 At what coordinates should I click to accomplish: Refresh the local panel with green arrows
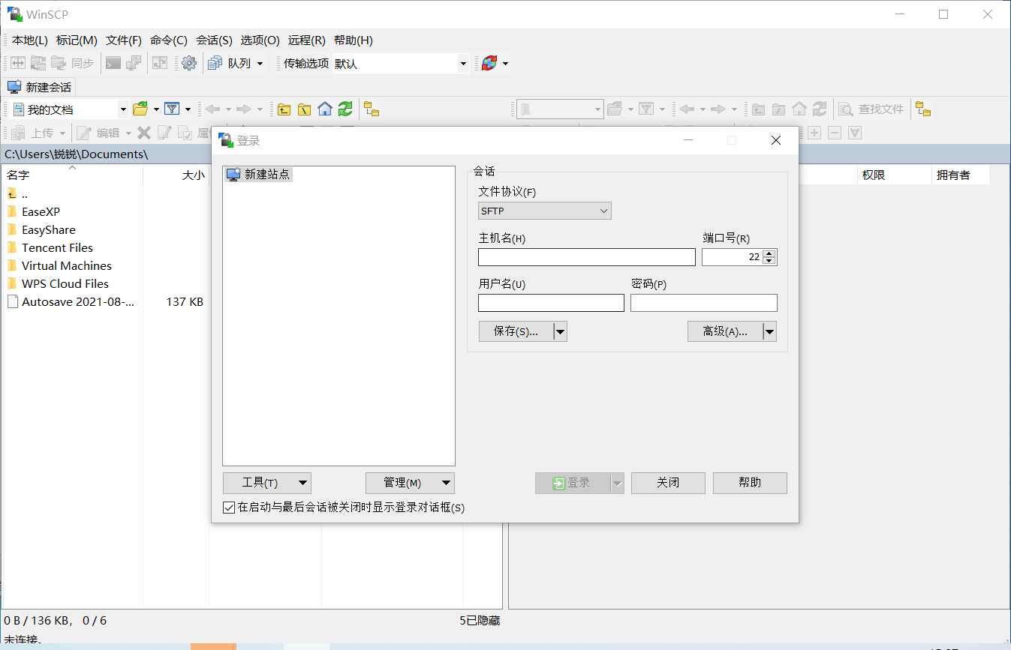click(x=345, y=109)
